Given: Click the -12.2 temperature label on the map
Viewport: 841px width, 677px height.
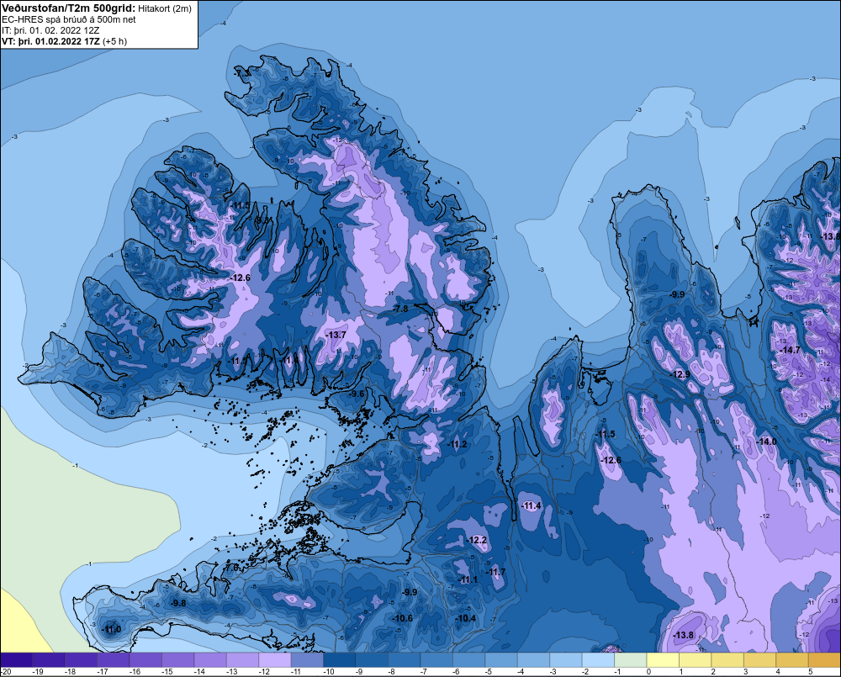Looking at the screenshot, I should (x=476, y=540).
